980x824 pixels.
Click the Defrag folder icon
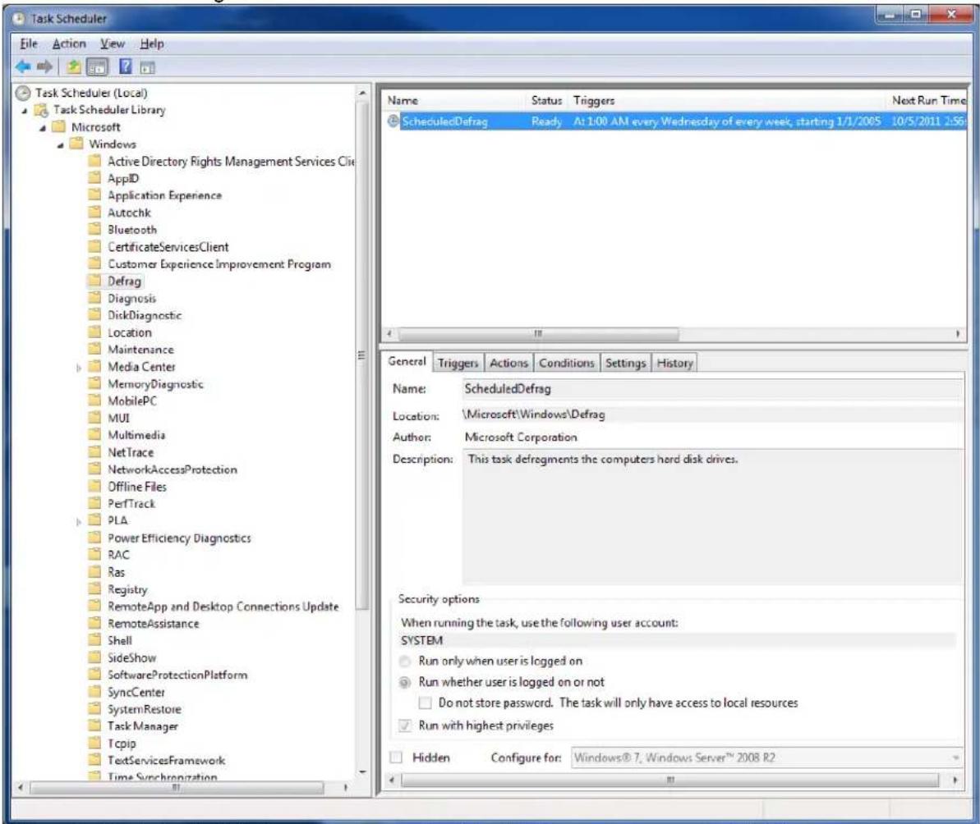tap(94, 281)
